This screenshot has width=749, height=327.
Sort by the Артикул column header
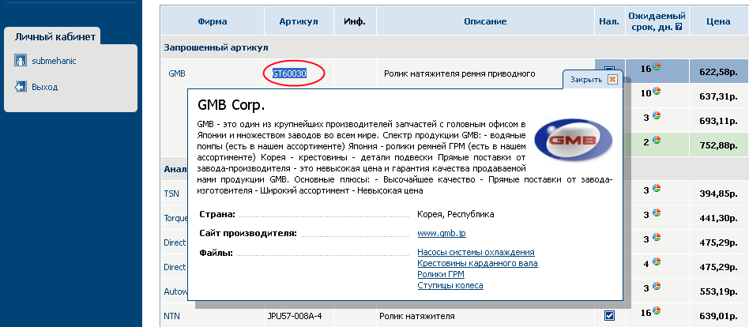point(299,21)
